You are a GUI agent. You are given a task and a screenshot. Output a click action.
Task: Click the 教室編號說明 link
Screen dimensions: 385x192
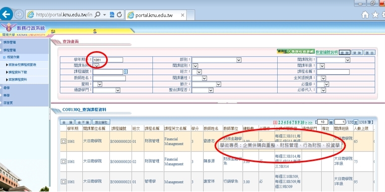326,52
